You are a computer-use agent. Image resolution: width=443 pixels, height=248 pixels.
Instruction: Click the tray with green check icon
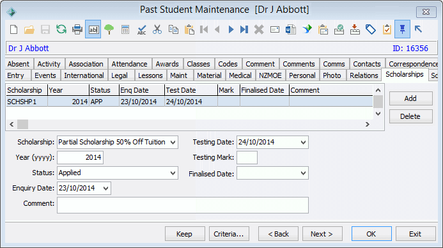click(x=339, y=29)
